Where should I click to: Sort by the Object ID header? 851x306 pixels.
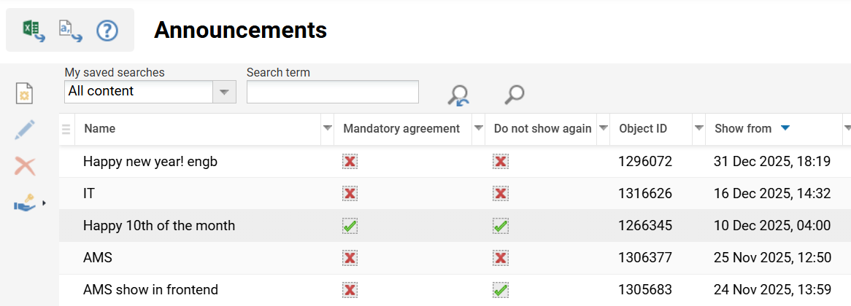(x=643, y=129)
